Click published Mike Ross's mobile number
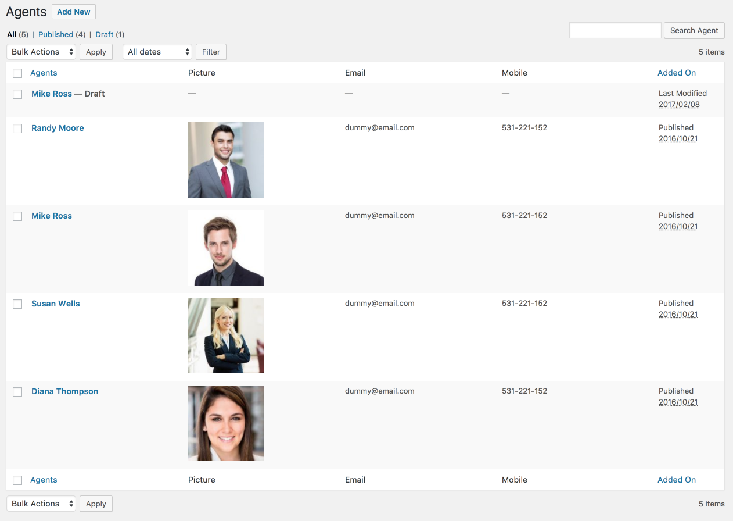Viewport: 733px width, 521px height. [x=524, y=215]
